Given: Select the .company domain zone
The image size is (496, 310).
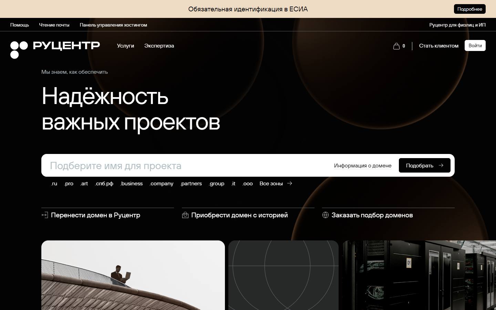Looking at the screenshot, I should click(162, 184).
